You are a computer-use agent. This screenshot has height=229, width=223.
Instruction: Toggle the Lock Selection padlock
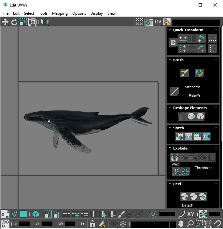coord(92,223)
